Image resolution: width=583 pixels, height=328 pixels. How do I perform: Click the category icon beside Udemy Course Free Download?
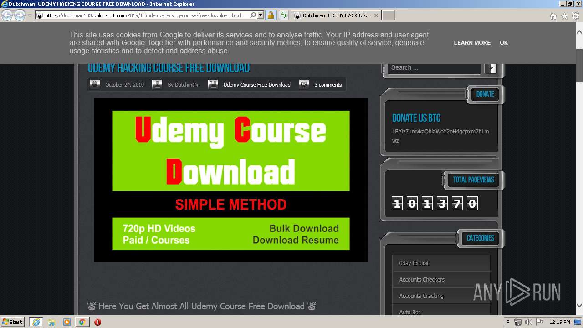point(213,84)
